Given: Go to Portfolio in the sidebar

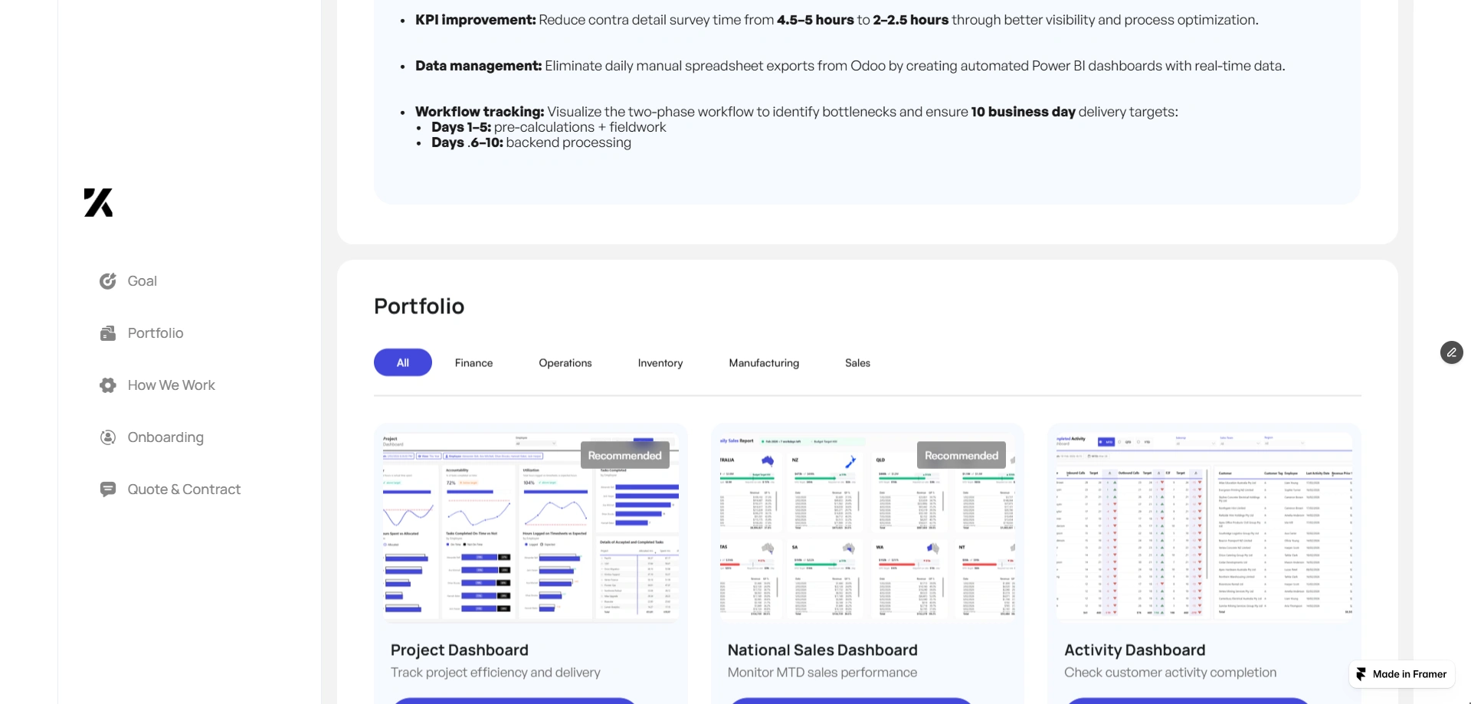Looking at the screenshot, I should tap(156, 333).
